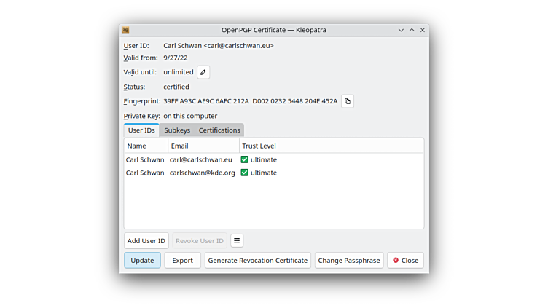This screenshot has height=308, width=548.
Task: Maximize the certificate dialog window
Action: [x=412, y=30]
